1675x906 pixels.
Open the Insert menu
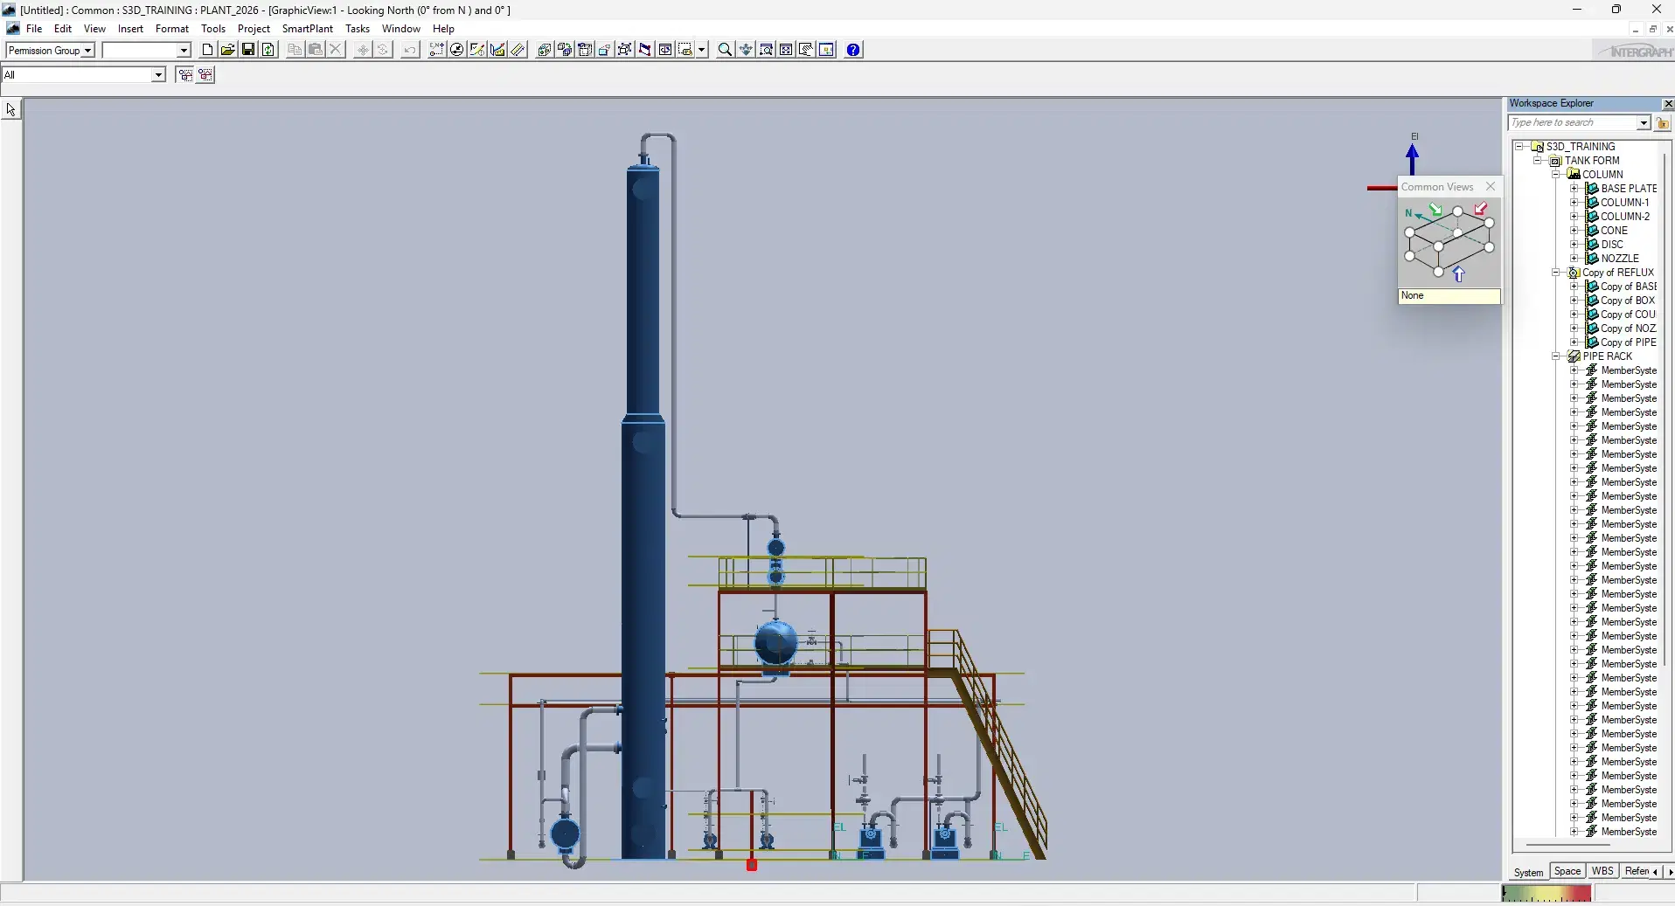click(130, 29)
